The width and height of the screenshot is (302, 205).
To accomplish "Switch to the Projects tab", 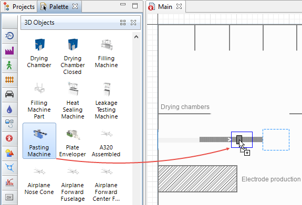I will click(19, 6).
